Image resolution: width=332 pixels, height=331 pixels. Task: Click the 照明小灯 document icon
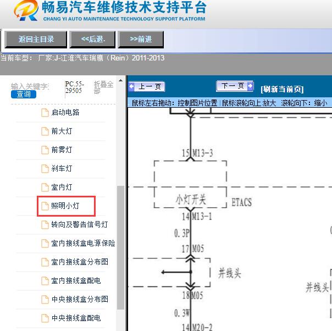click(x=45, y=206)
